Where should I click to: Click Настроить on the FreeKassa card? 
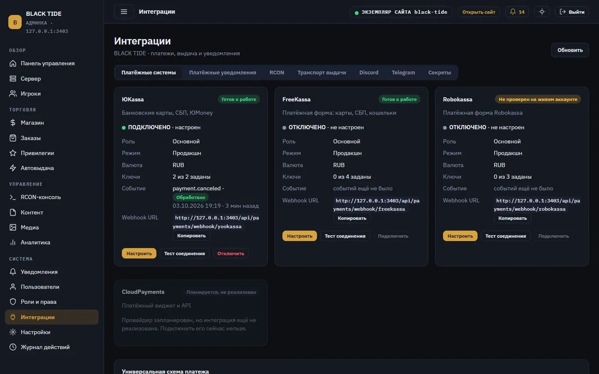[x=299, y=236]
